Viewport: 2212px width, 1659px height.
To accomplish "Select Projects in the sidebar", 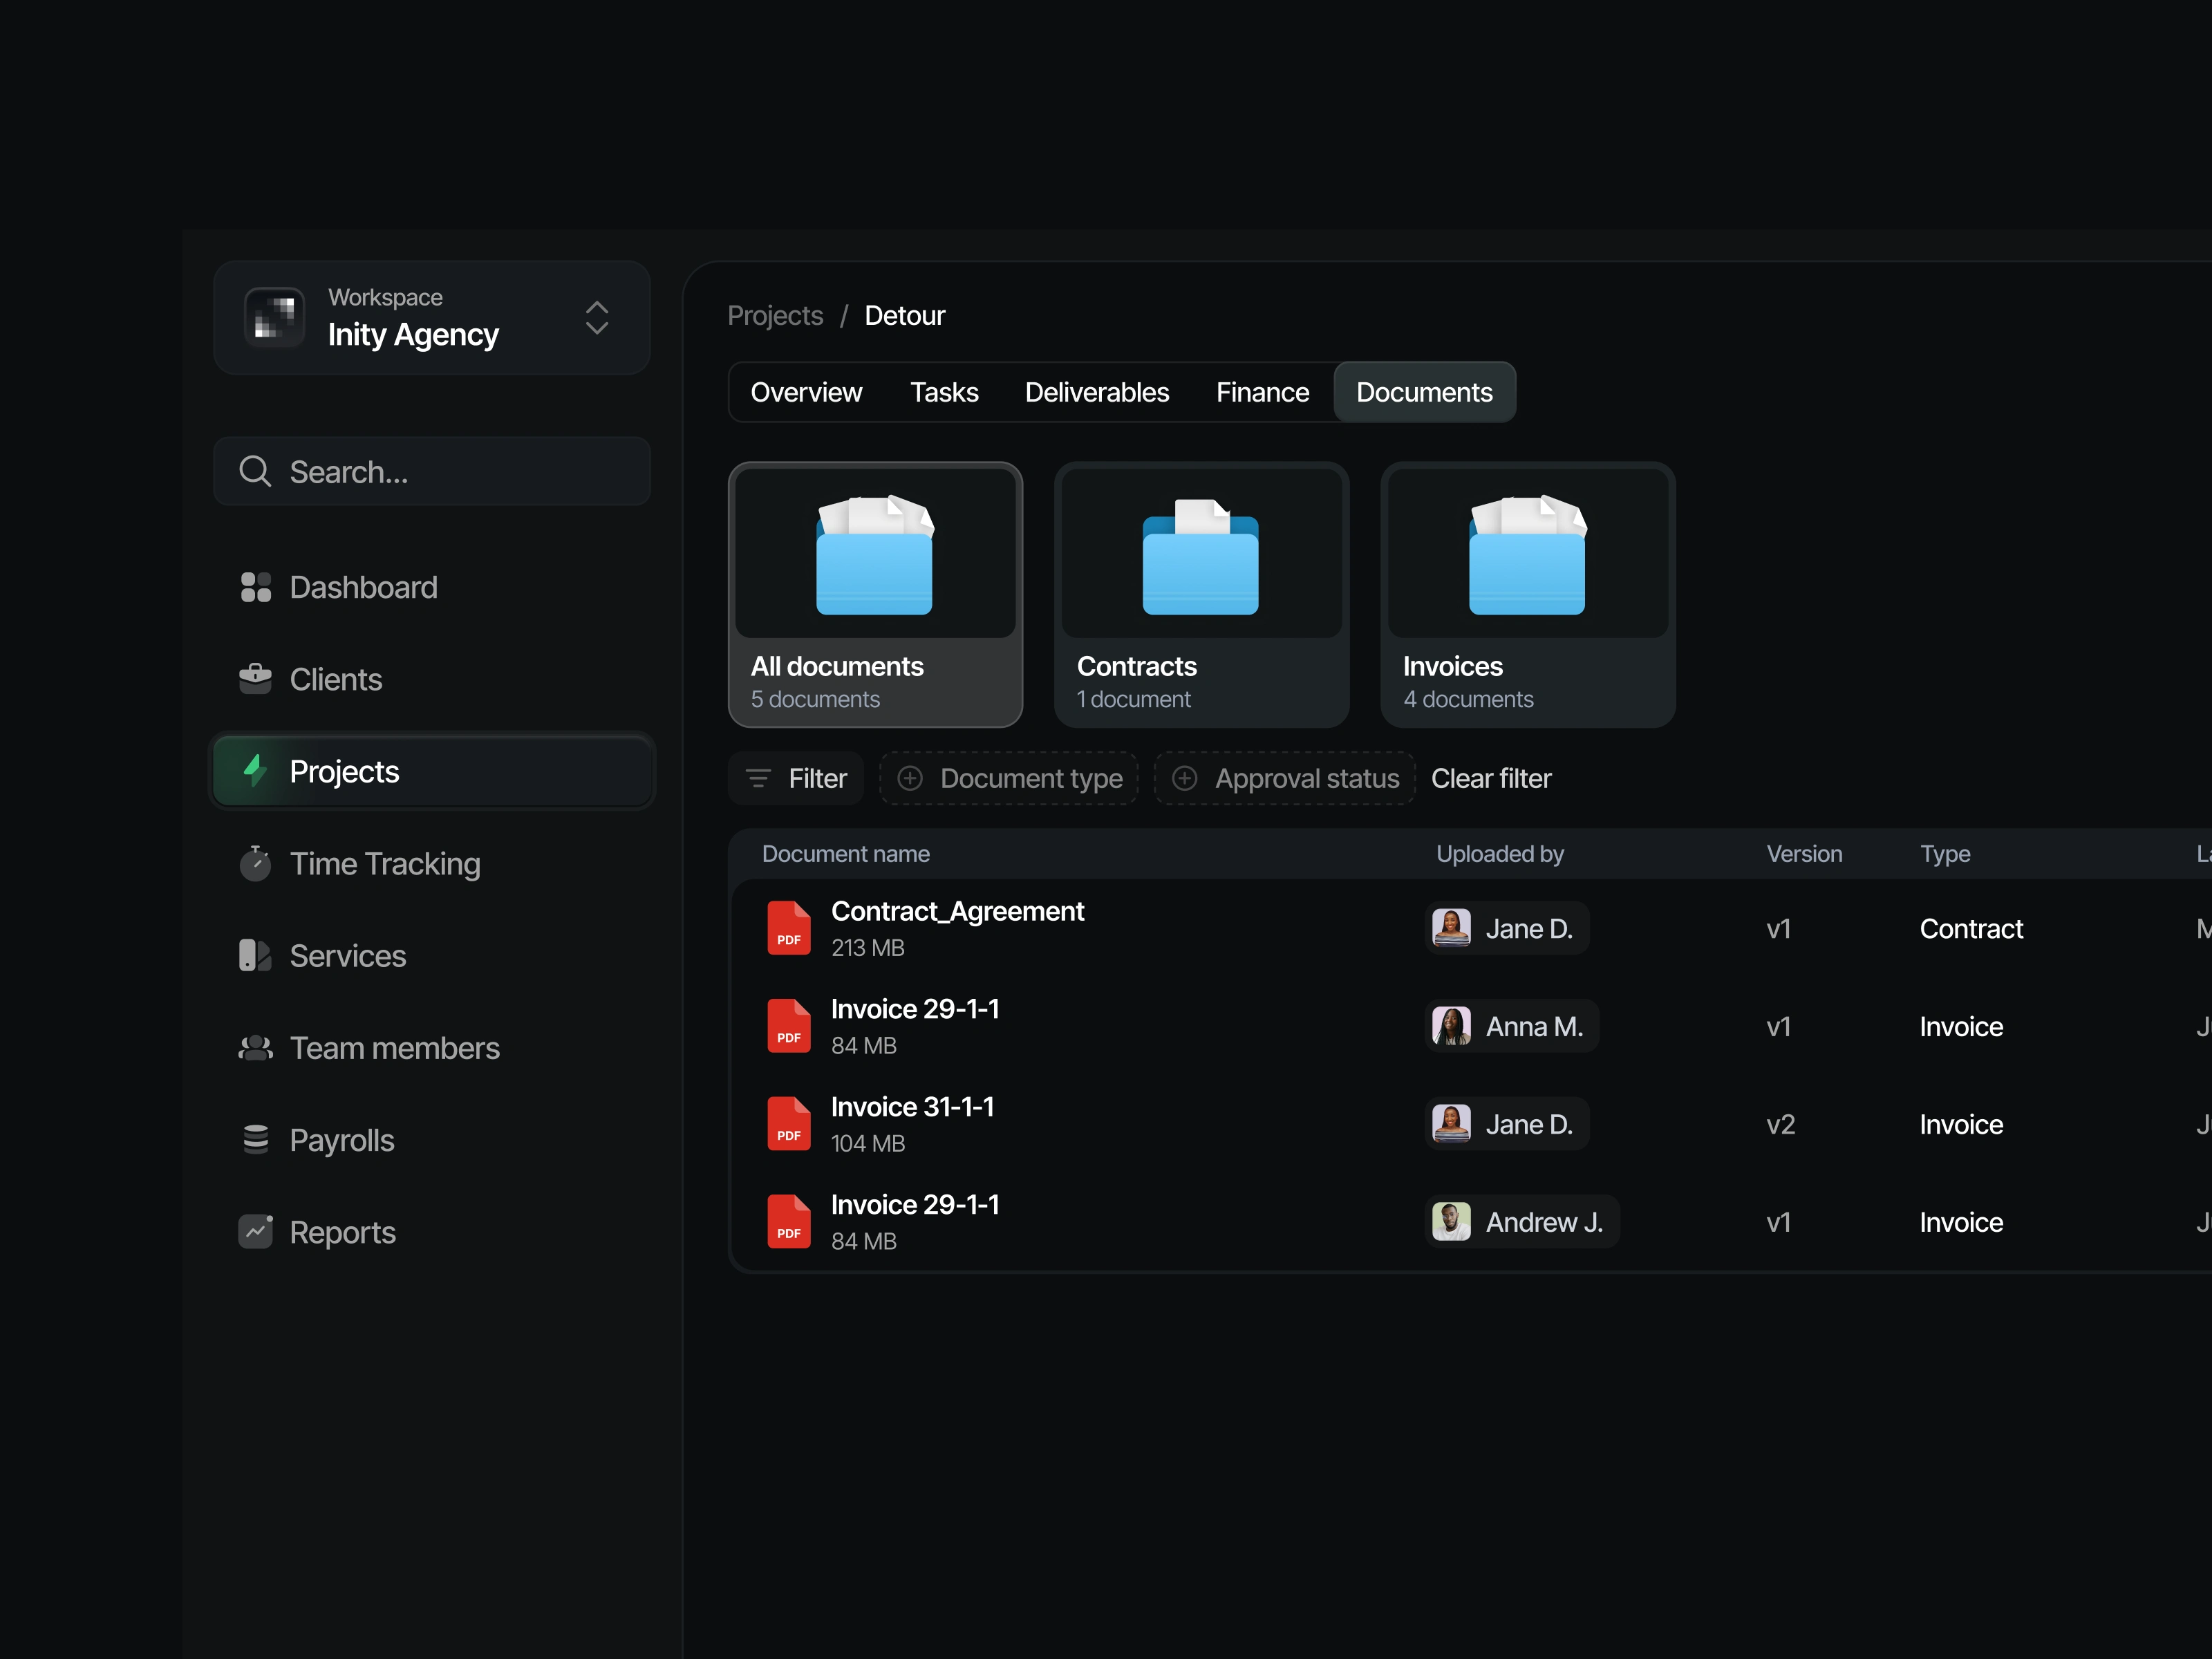I will tap(432, 771).
